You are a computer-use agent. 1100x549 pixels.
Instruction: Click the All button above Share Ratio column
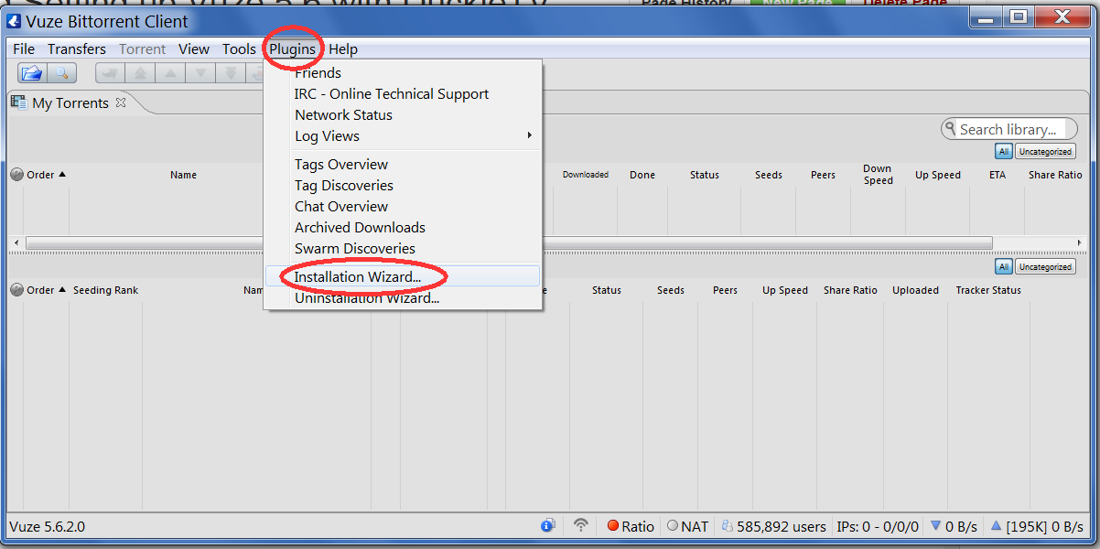[1004, 152]
